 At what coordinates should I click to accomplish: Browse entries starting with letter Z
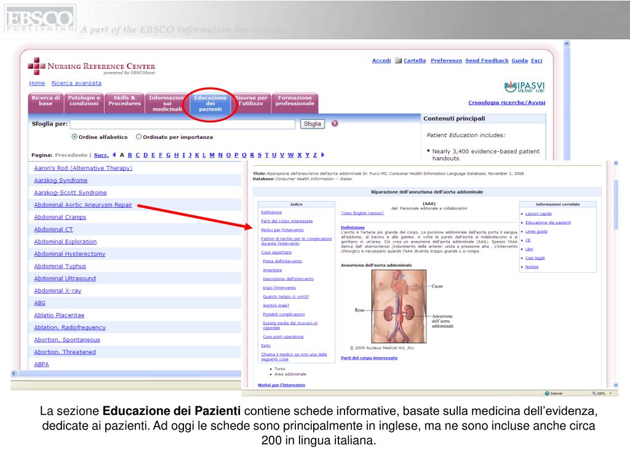pos(315,155)
